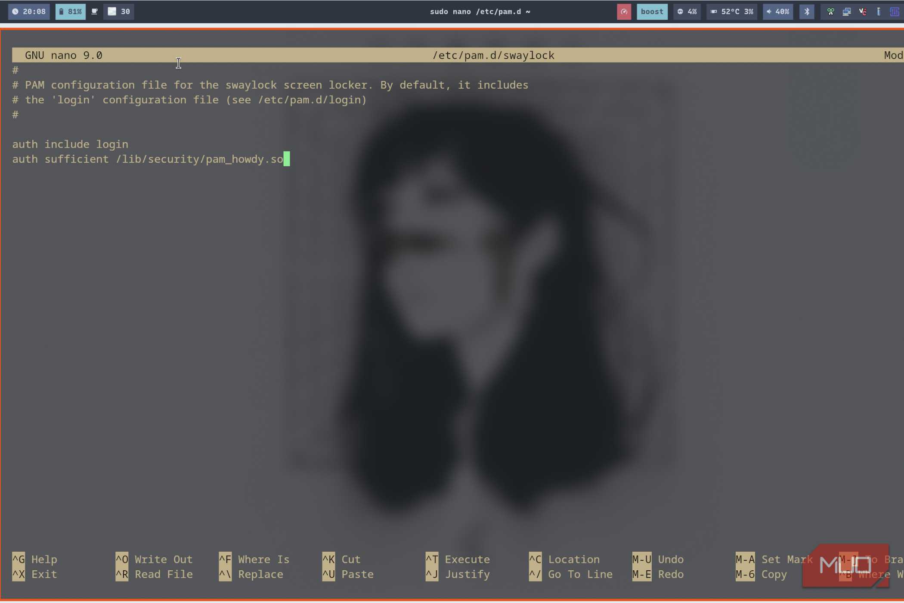Click the '/etc/pam.d/swaylock' filename in the header
Image resolution: width=904 pixels, height=603 pixels.
click(x=493, y=55)
